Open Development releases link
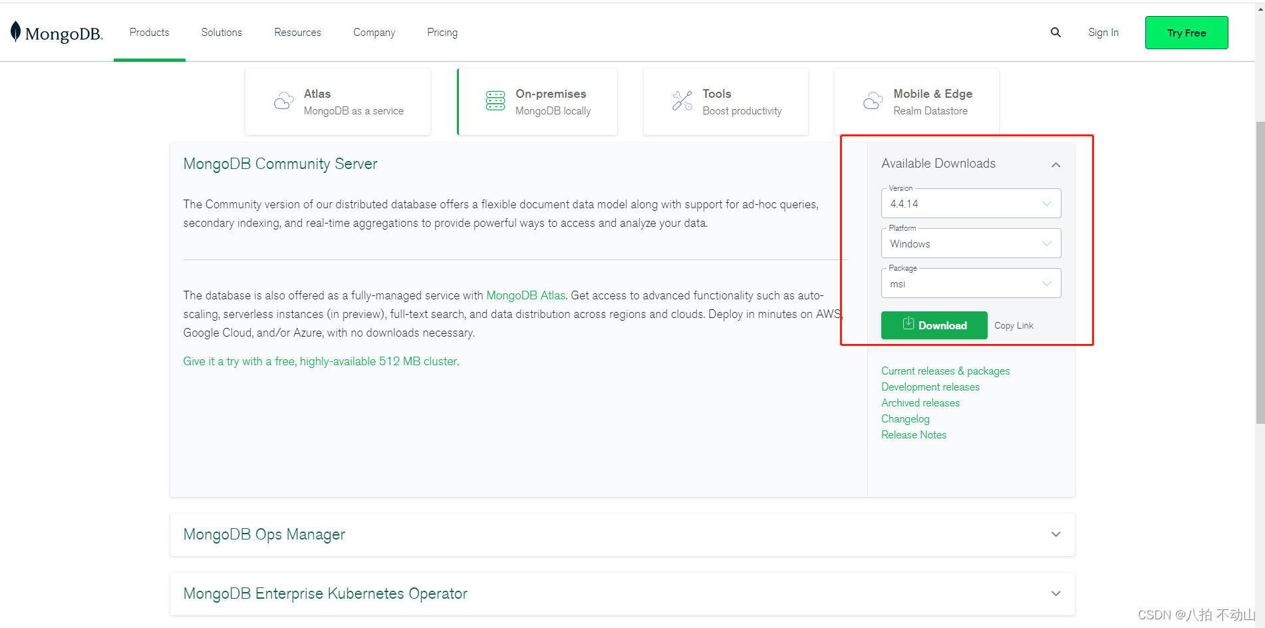Image resolution: width=1265 pixels, height=628 pixels. point(930,387)
